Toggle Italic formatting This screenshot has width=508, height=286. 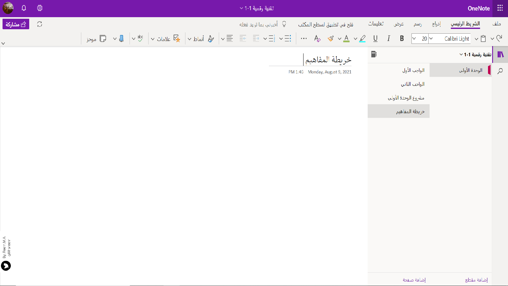pyautogui.click(x=389, y=38)
